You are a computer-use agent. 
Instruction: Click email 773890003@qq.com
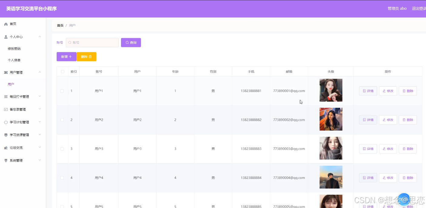coord(289,149)
